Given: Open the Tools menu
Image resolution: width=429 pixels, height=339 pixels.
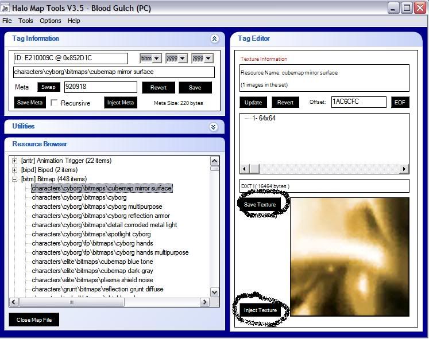Looking at the screenshot, I should (x=26, y=21).
